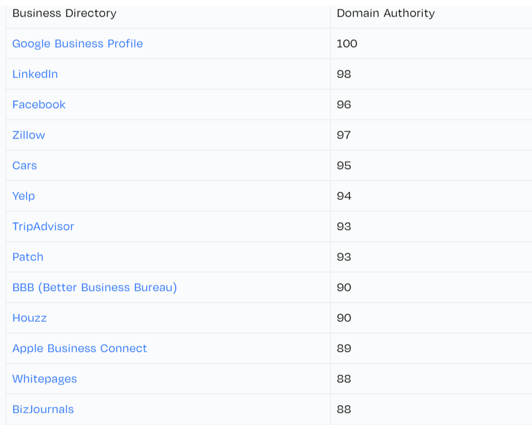
Task: Open the Apple Business Connect link
Action: (x=79, y=349)
